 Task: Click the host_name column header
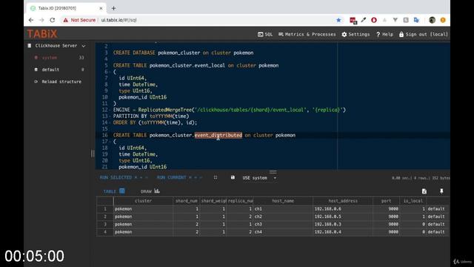click(x=283, y=201)
